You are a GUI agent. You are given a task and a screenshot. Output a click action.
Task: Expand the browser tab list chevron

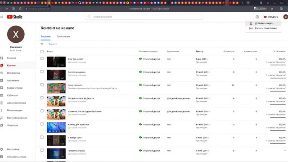(x=242, y=3)
